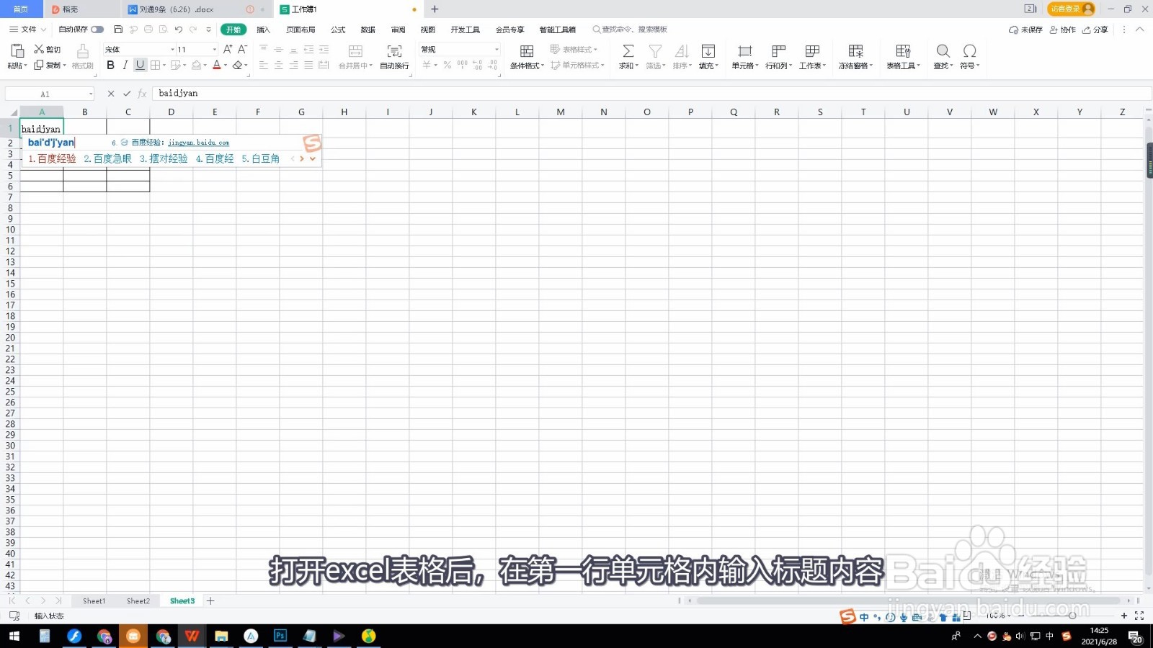Open the jingyan.baidu.com suggestion link
The height and width of the screenshot is (648, 1153).
click(x=198, y=143)
